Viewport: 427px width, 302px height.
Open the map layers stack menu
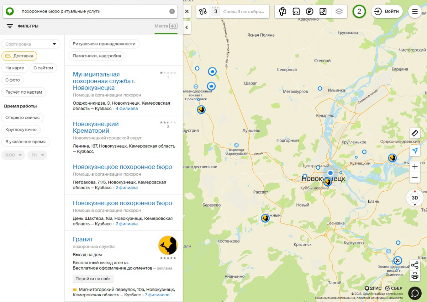click(339, 11)
